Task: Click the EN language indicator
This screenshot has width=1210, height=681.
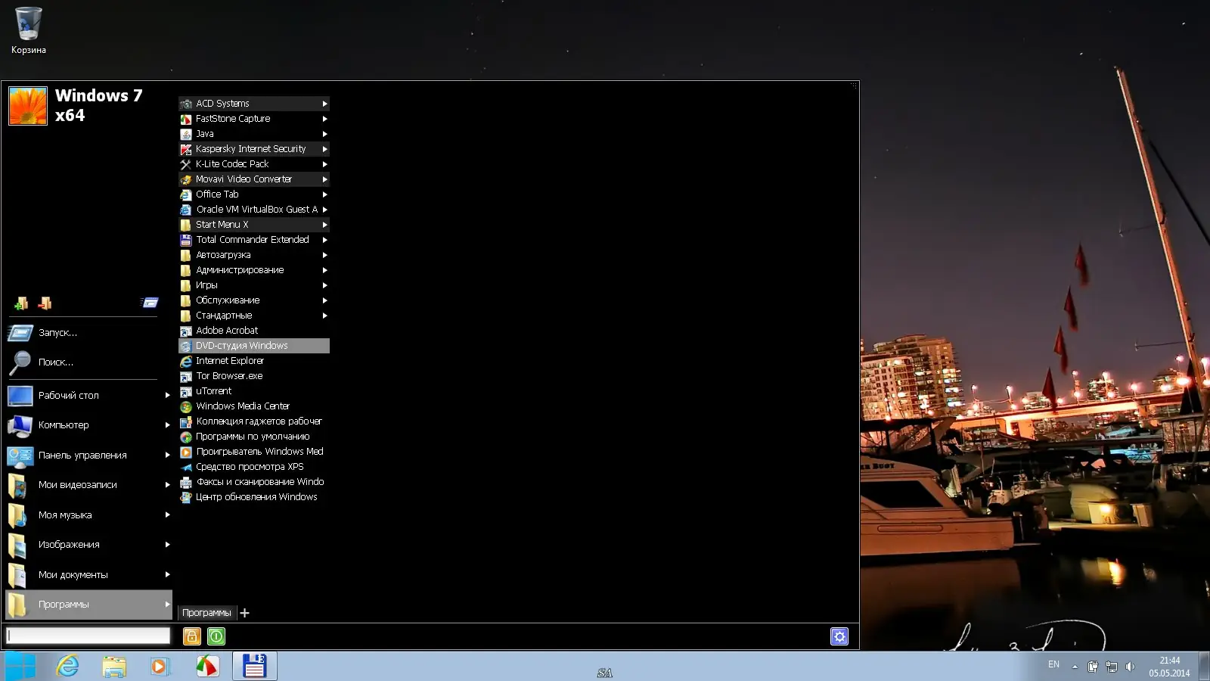Action: point(1053,664)
